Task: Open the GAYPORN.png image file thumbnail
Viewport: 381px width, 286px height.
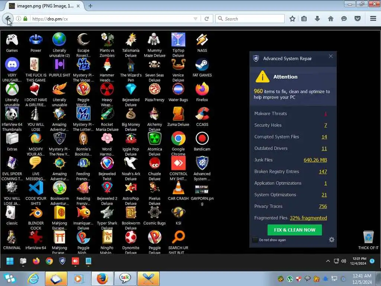Action: coord(201,190)
